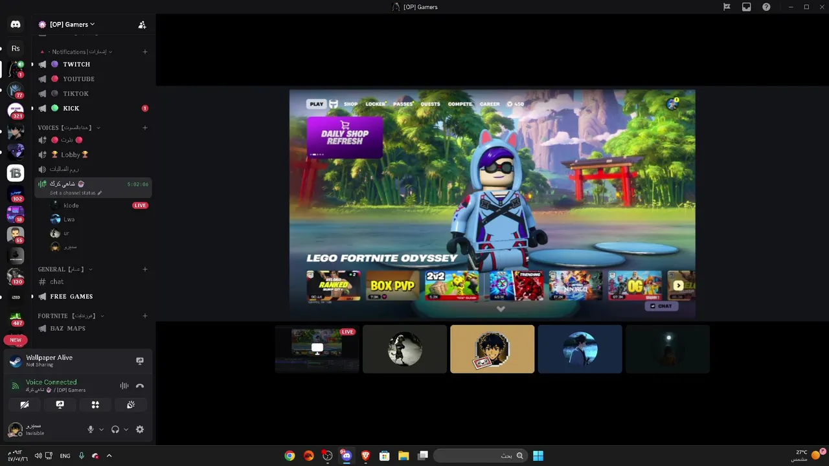Screen dimensions: 829x466
Task: Open noise suppression waveform icon
Action: (x=124, y=386)
